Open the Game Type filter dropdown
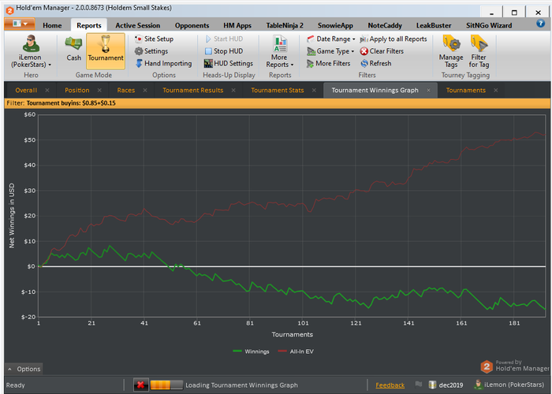The height and width of the screenshot is (394, 552). [x=330, y=51]
